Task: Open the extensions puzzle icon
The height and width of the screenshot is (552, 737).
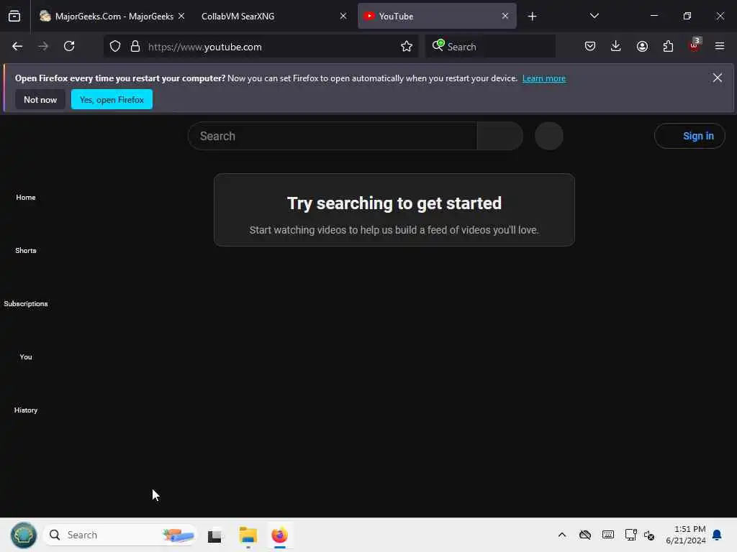Action: [x=668, y=47]
